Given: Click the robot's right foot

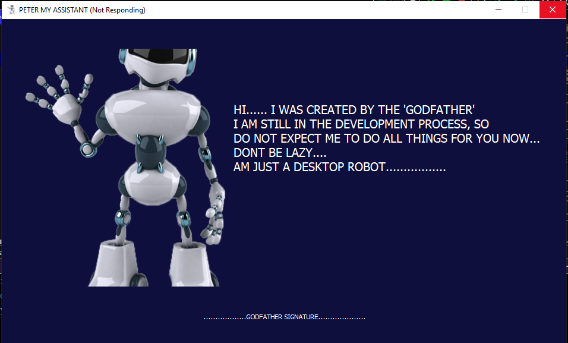Looking at the screenshot, I should 193,265.
